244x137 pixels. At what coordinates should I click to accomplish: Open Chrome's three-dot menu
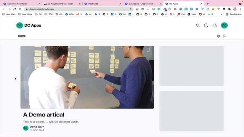click(x=240, y=9)
